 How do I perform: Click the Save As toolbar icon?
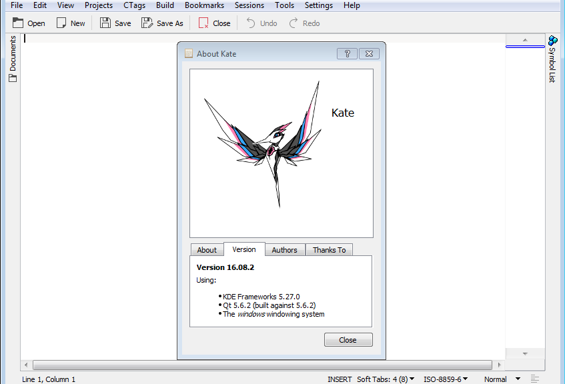pyautogui.click(x=147, y=23)
